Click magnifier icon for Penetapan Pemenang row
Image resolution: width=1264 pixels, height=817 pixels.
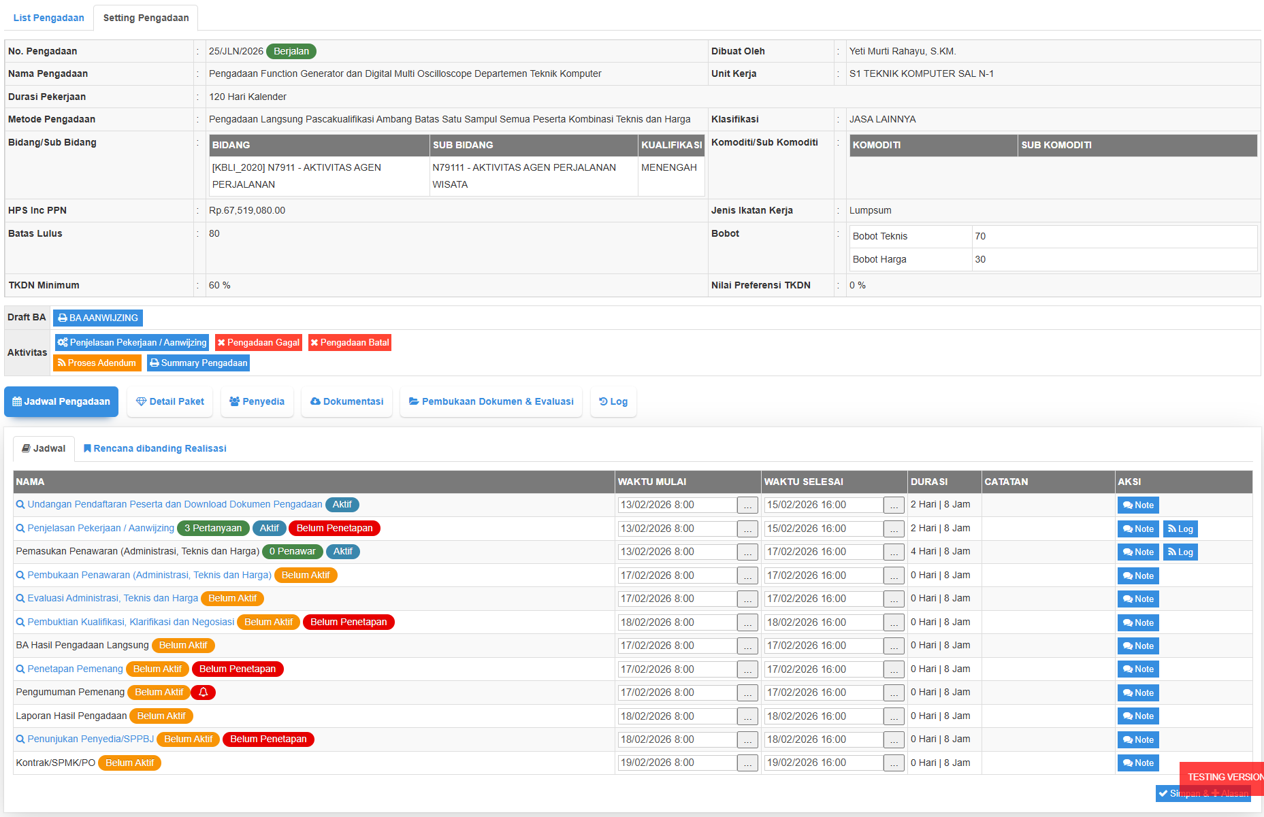click(20, 669)
